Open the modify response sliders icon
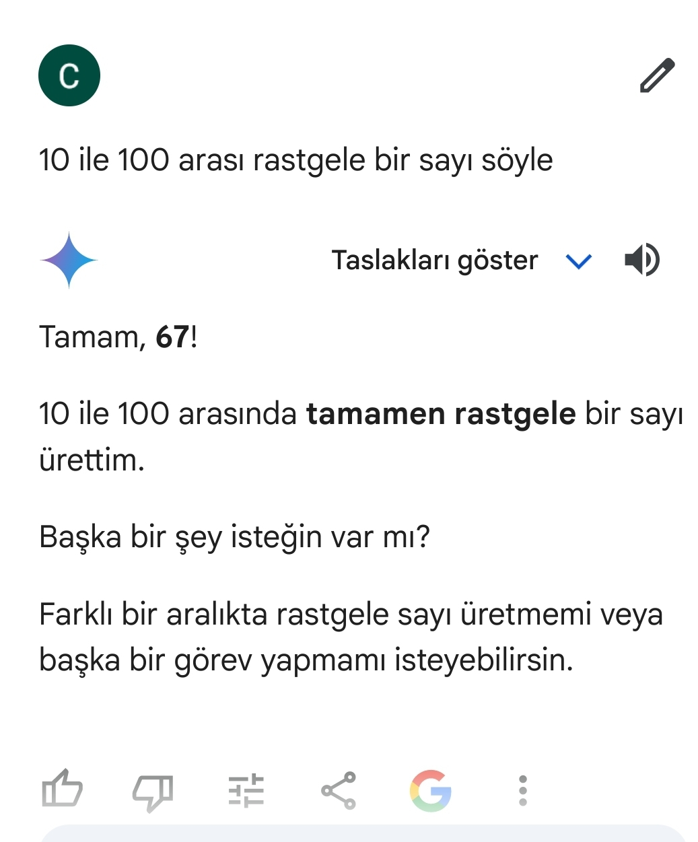 (x=246, y=790)
